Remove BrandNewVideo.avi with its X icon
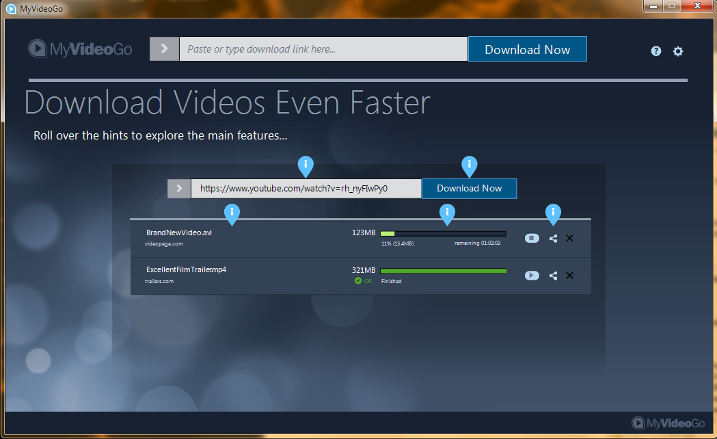Screen dimensions: 717x439 (x=570, y=238)
